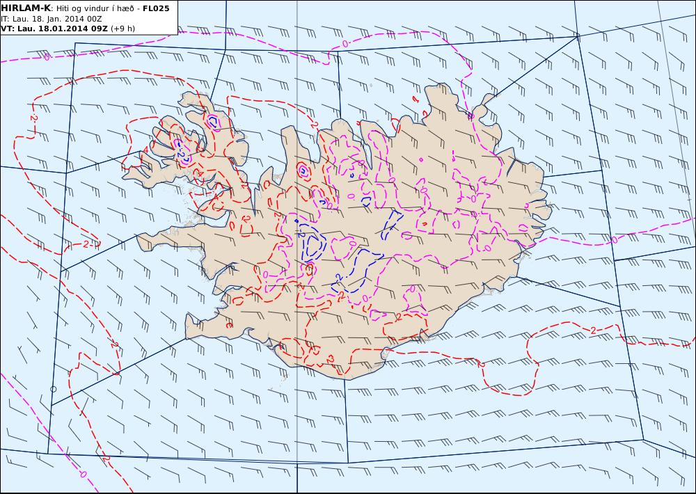Click the small circle marker in southwest sea
This screenshot has height=494, width=696.
click(54, 389)
